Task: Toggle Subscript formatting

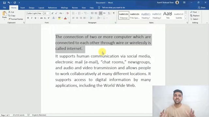Action: pos(45,18)
